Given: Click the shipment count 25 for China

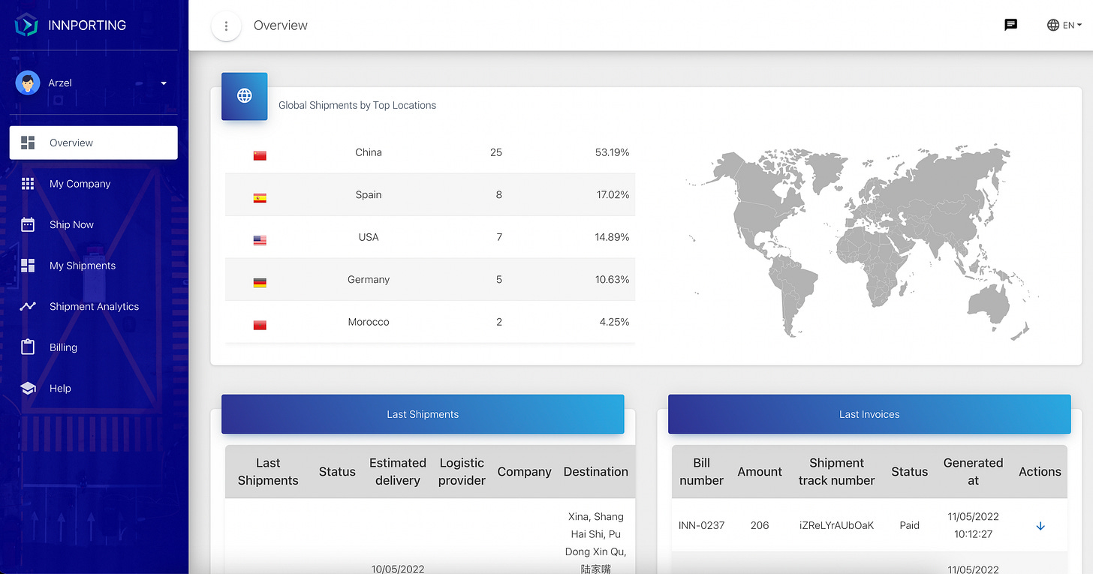Looking at the screenshot, I should click(x=496, y=152).
